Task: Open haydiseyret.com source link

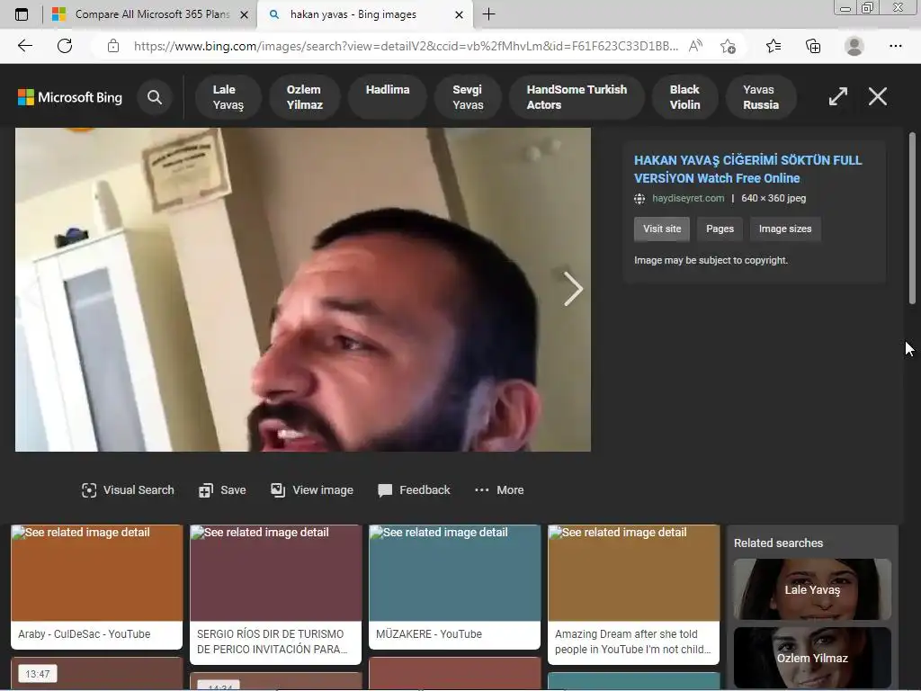Action: coord(688,198)
